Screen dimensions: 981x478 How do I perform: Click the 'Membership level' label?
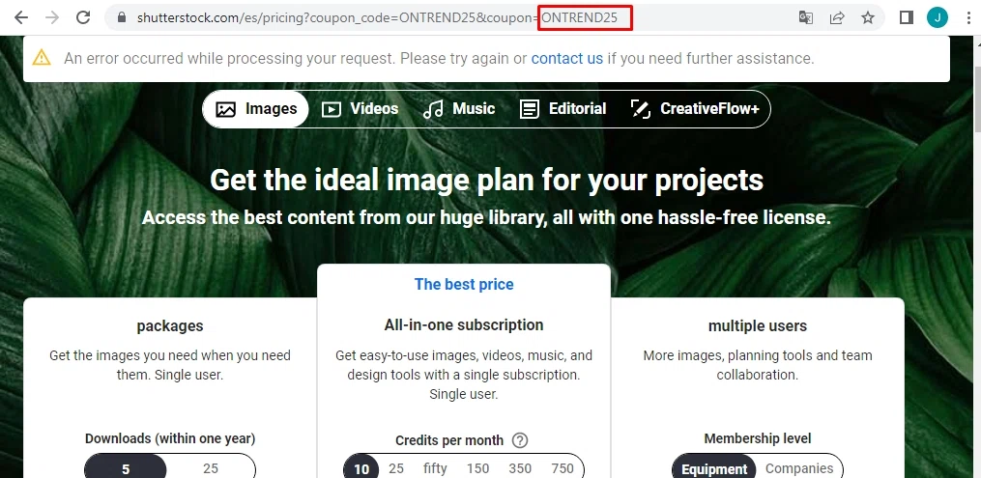[757, 438]
